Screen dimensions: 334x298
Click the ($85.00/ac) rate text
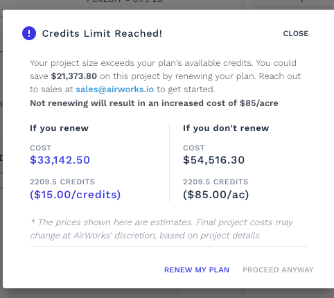point(216,195)
